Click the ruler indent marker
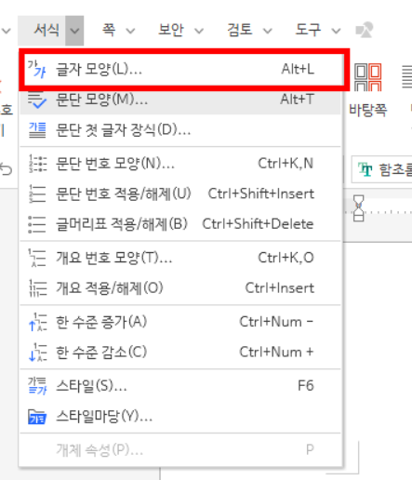The width and height of the screenshot is (412, 480). 358,208
